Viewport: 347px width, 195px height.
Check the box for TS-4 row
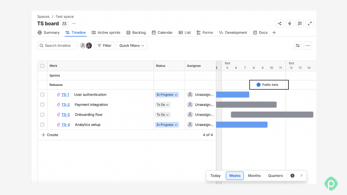click(x=42, y=125)
